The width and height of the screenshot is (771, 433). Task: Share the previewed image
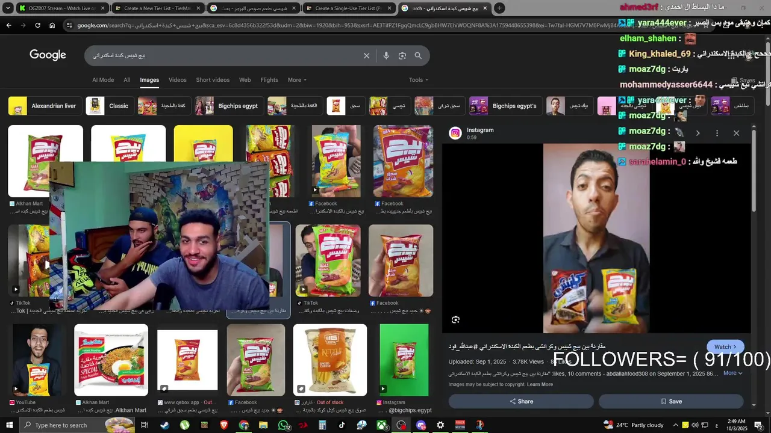click(521, 401)
